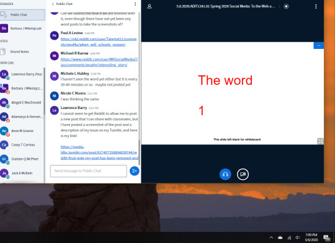The image size is (335, 243).
Task: Toggle the user list icon in presentation header
Action: [150, 6]
